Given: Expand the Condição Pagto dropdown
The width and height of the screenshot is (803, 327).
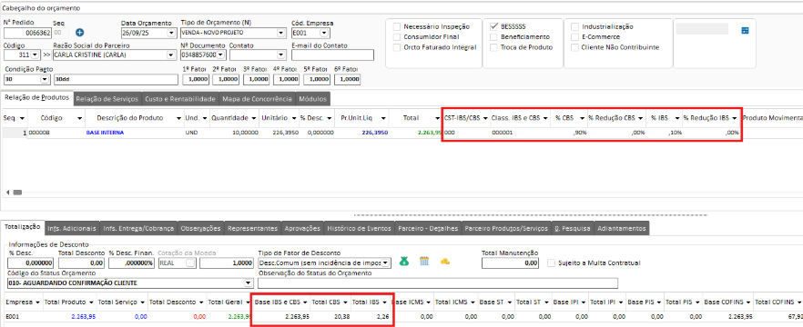Looking at the screenshot, I should [45, 80].
